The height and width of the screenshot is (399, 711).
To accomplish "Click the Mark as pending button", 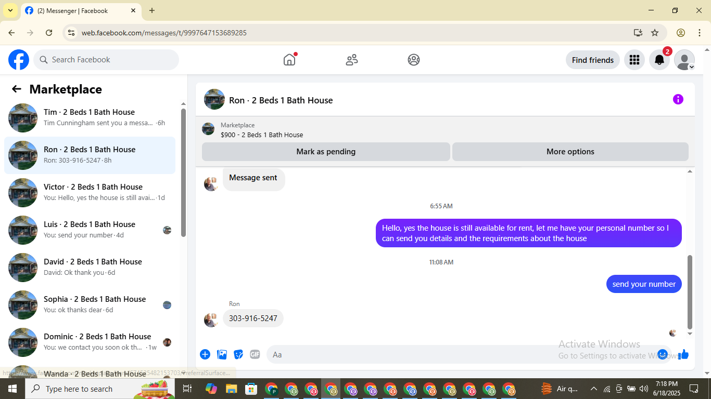I will 326,152.
